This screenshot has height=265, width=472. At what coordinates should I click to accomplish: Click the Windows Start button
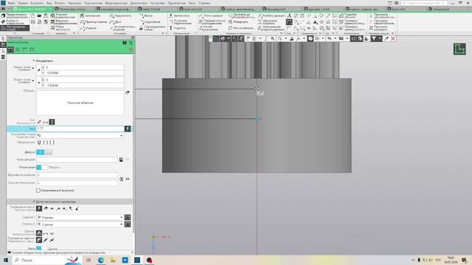point(5,260)
